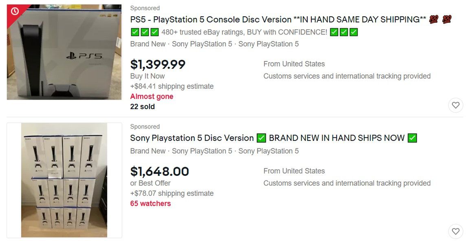This screenshot has width=469, height=241.
Task: Click first 'Sponsored' label
Action: [145, 8]
